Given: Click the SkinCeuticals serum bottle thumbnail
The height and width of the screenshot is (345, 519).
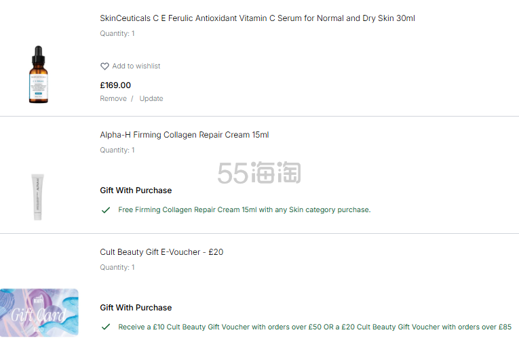Looking at the screenshot, I should 39,75.
